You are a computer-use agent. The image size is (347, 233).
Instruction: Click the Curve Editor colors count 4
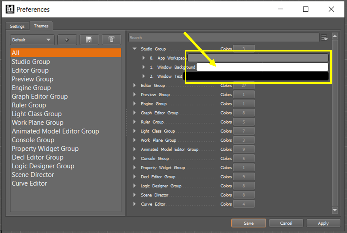244,204
